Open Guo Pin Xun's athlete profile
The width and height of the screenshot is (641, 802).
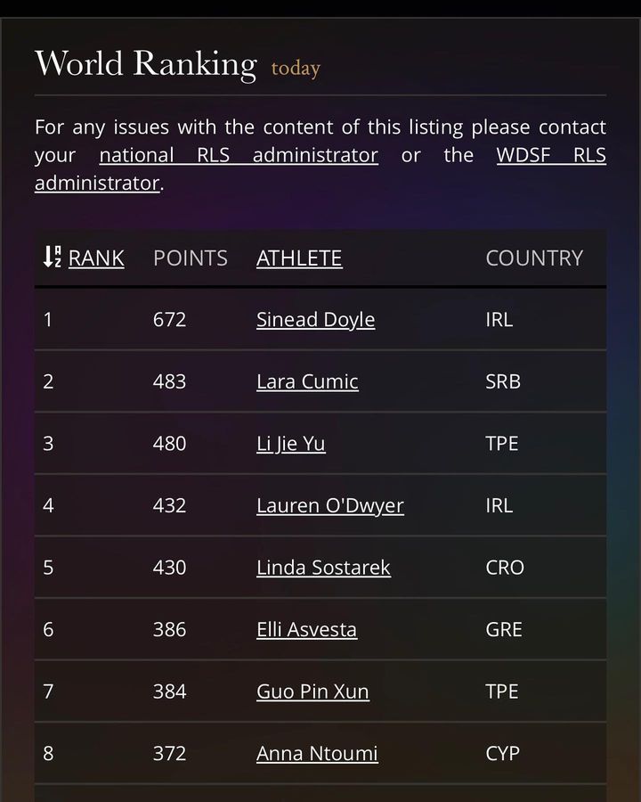pyautogui.click(x=312, y=692)
